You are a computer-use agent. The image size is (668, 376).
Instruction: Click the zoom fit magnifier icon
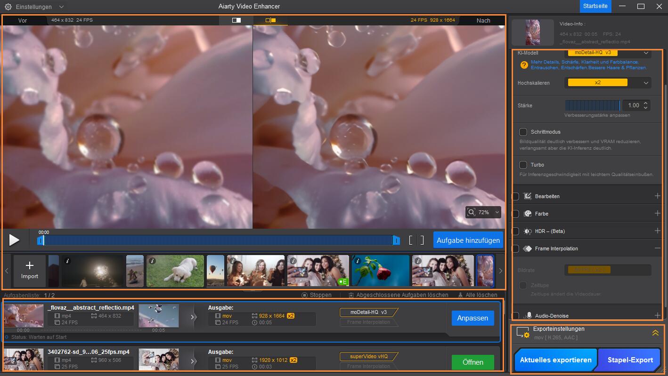pyautogui.click(x=472, y=212)
